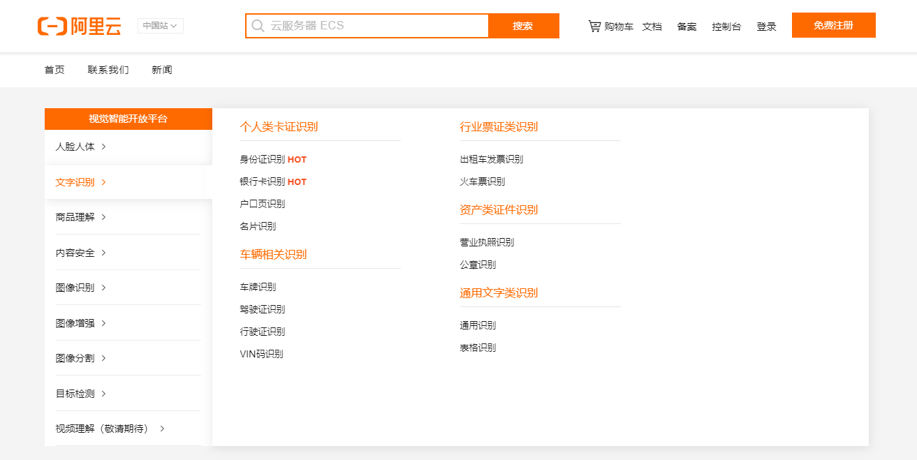Click the 视觉智能开放平台 header
This screenshot has height=460, width=917.
pos(129,119)
